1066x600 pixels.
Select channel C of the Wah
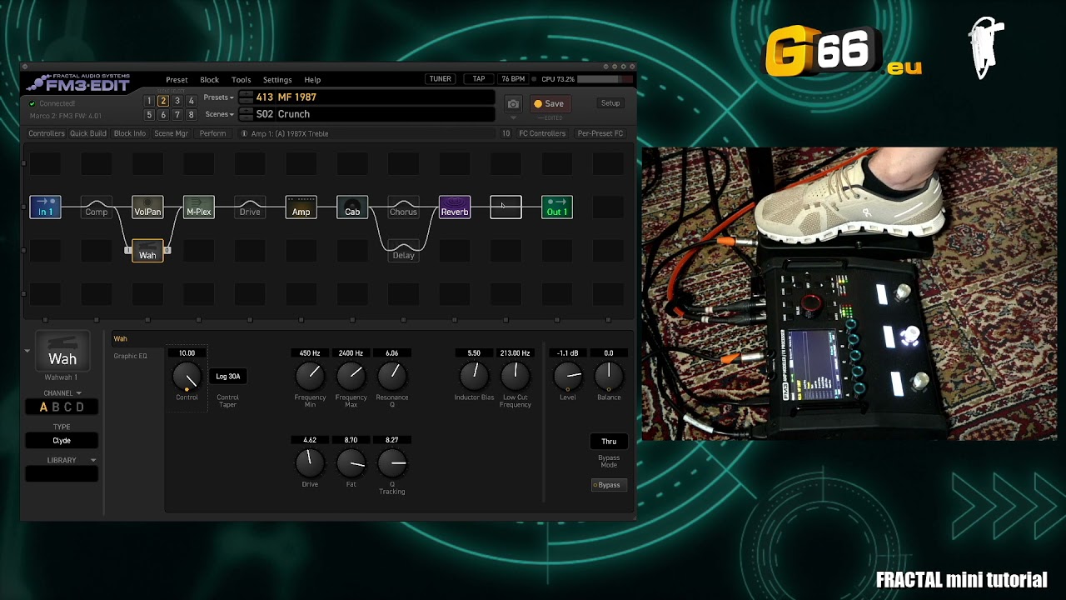(68, 407)
